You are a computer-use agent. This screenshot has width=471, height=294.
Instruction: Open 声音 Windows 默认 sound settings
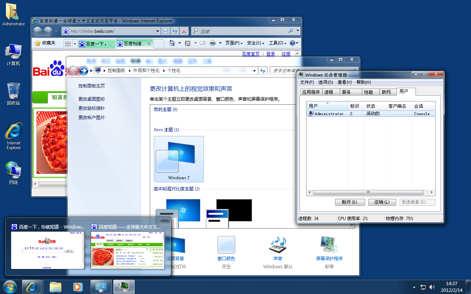pos(278,253)
